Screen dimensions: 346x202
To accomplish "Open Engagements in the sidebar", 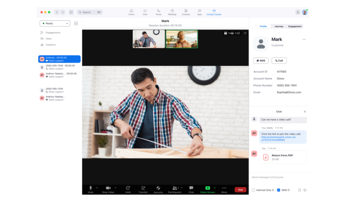I will pos(50,32).
